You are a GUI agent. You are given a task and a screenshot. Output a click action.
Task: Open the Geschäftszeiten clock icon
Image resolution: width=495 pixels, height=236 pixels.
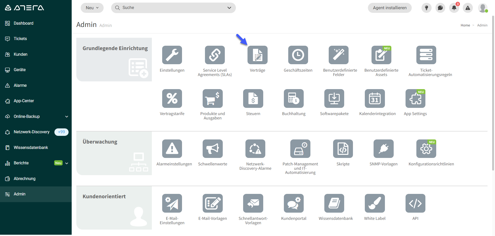click(x=298, y=55)
